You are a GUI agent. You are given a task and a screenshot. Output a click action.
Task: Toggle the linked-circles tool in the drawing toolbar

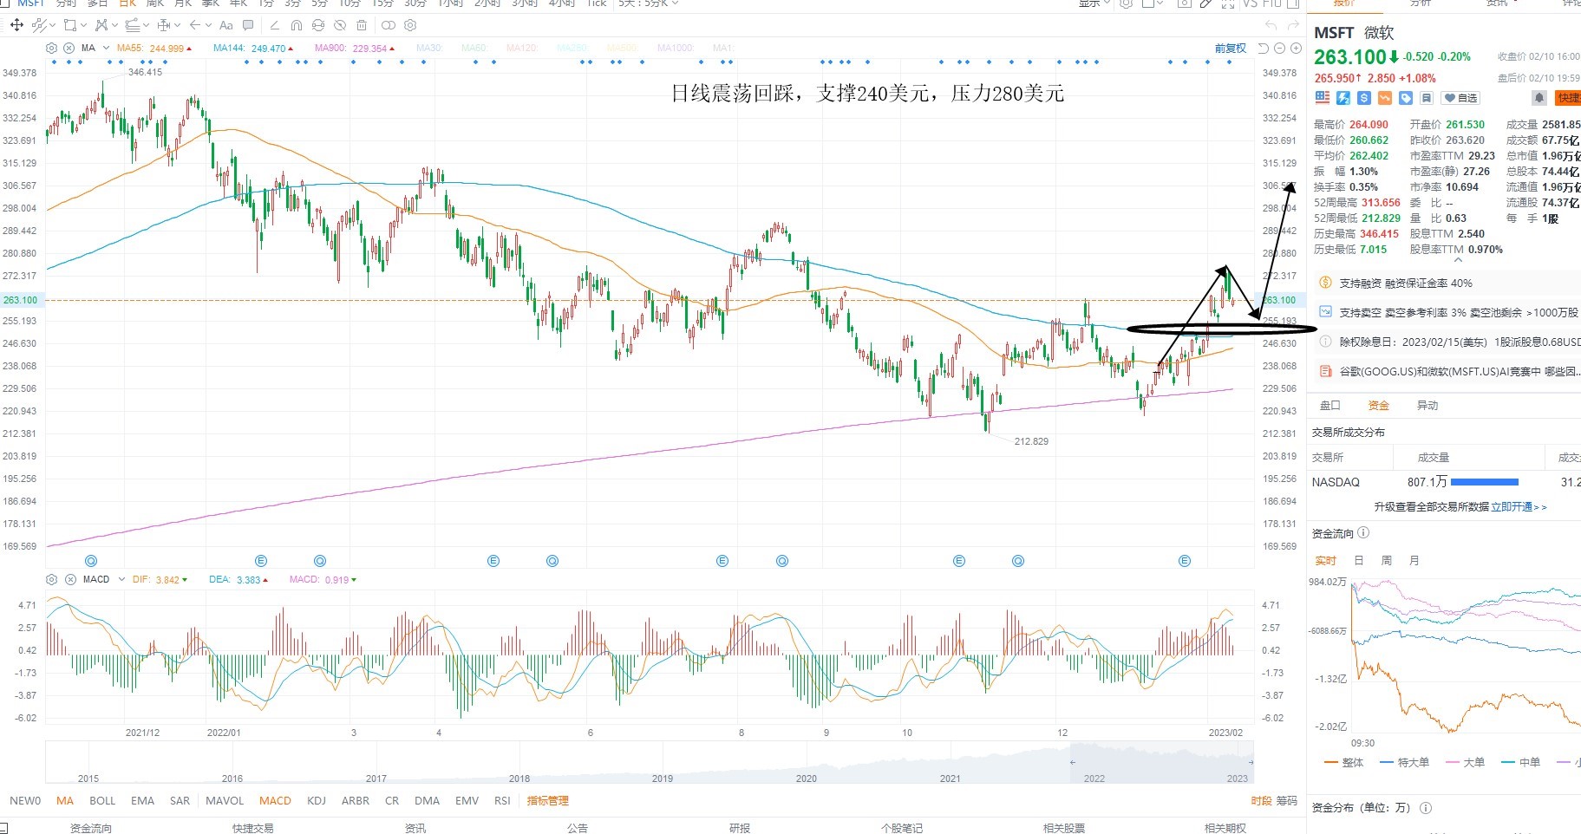pos(388,25)
